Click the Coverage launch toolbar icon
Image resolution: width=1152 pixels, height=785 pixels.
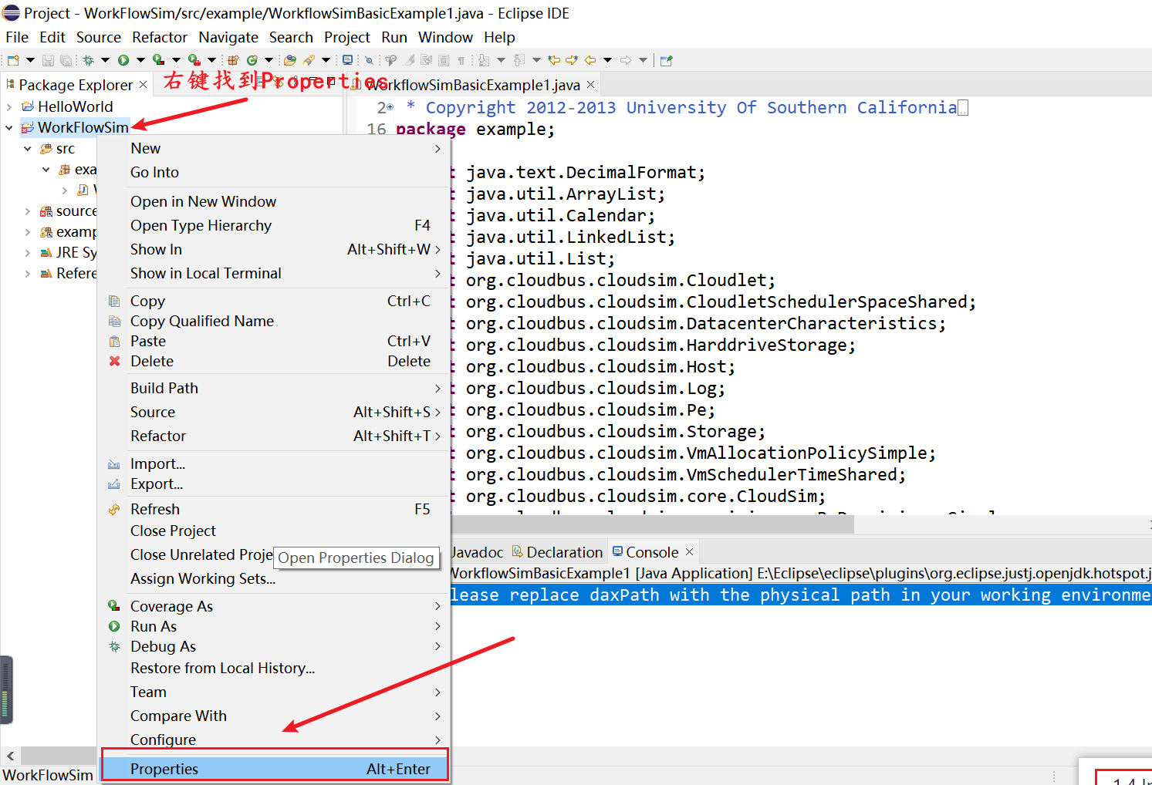(158, 60)
